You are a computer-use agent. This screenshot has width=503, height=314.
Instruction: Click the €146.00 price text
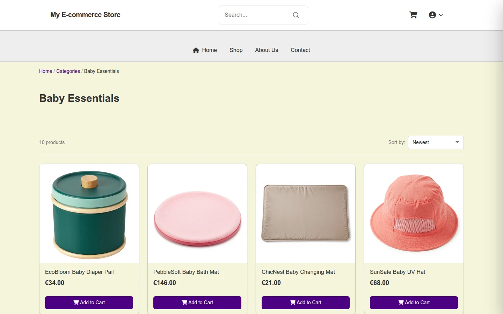click(165, 283)
